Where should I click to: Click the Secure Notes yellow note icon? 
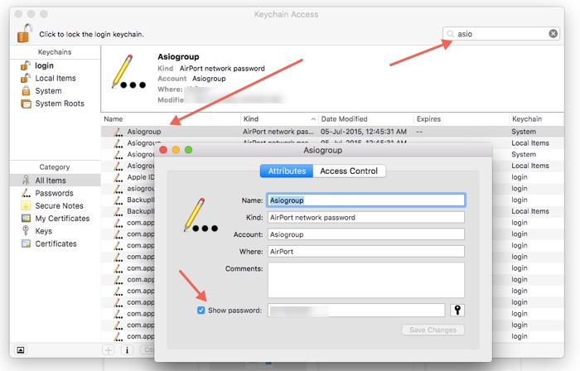(26, 205)
